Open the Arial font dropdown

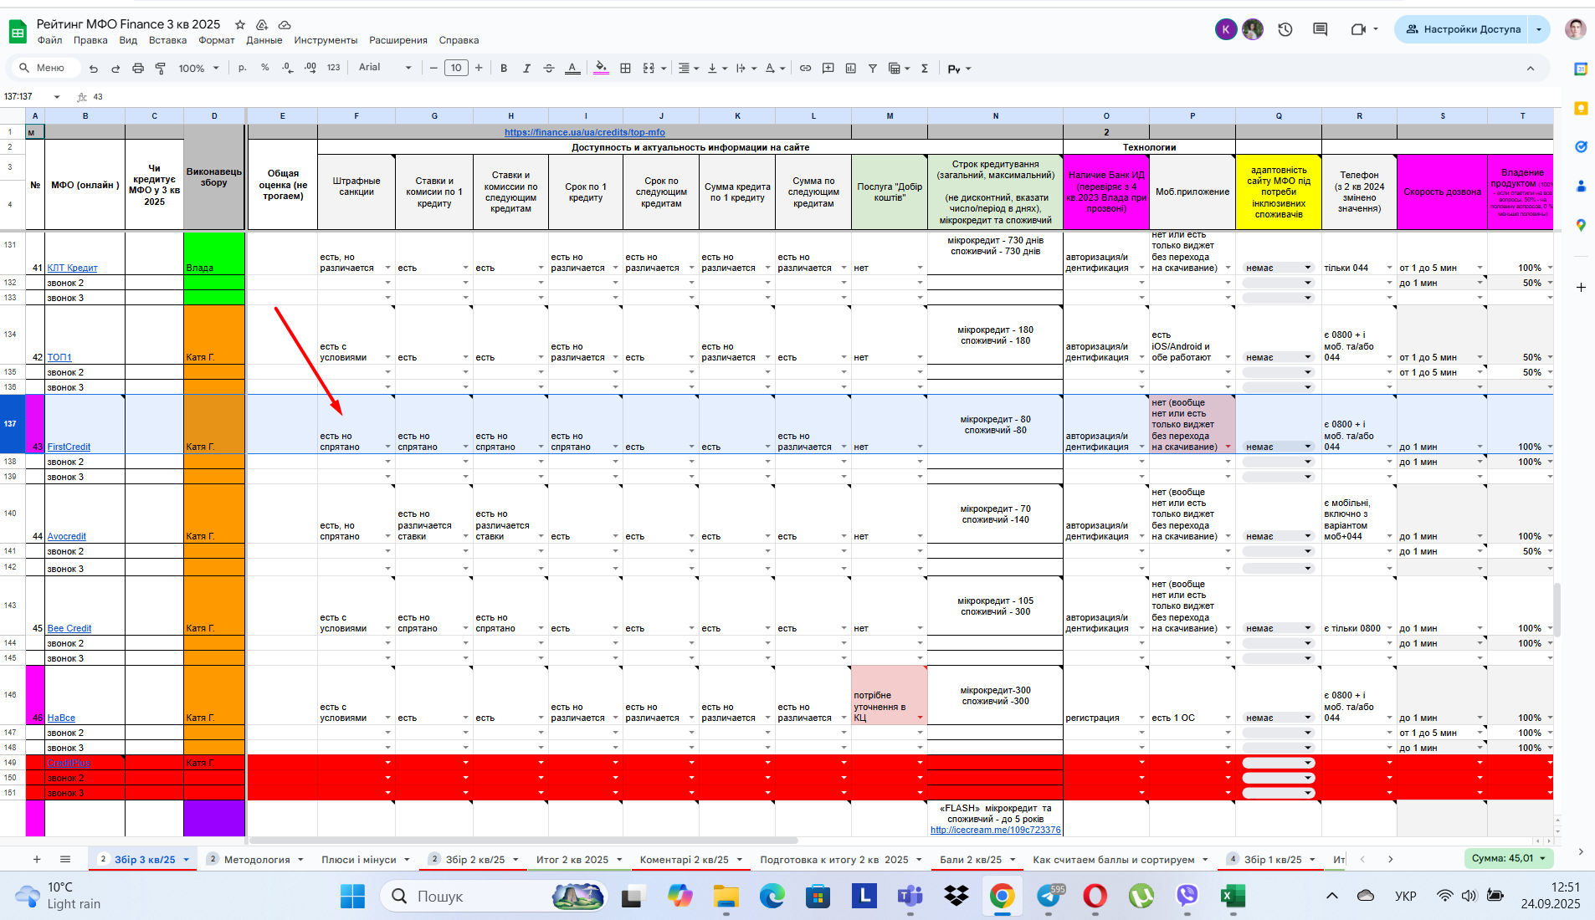click(385, 68)
